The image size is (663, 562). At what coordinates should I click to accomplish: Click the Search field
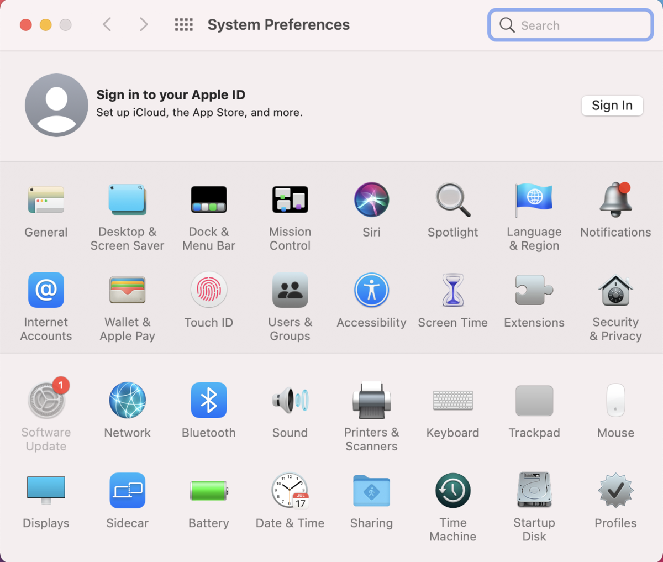pyautogui.click(x=571, y=25)
